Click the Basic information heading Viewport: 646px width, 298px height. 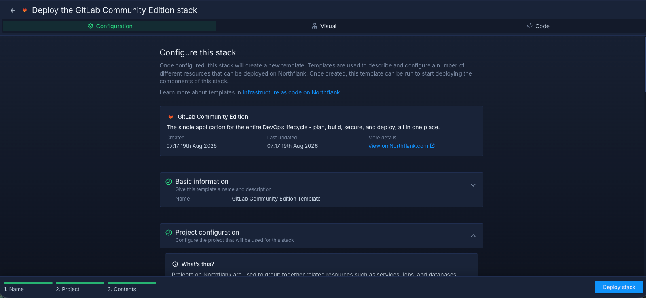click(x=202, y=182)
